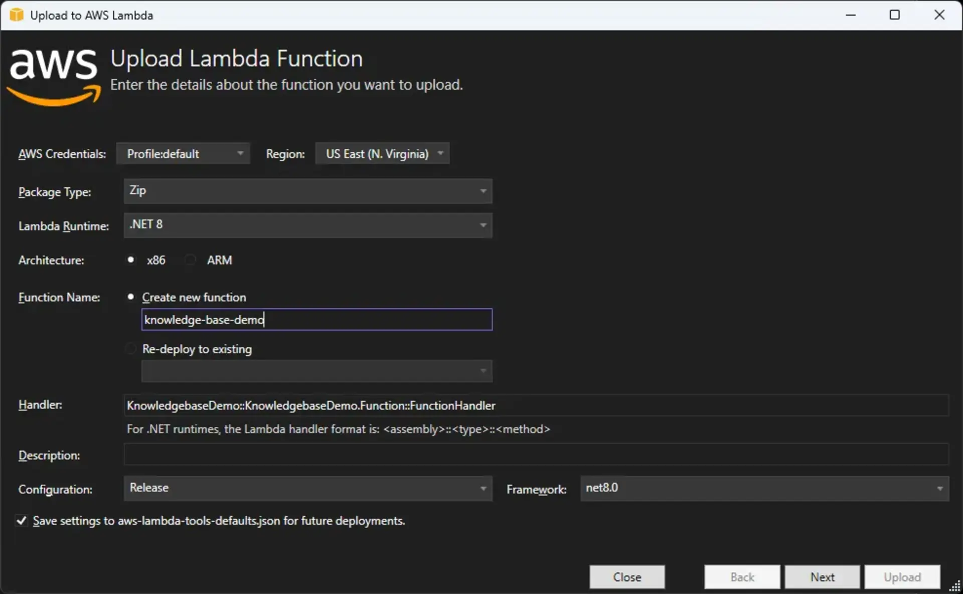This screenshot has width=963, height=594.
Task: Click the Close button
Action: 626,577
